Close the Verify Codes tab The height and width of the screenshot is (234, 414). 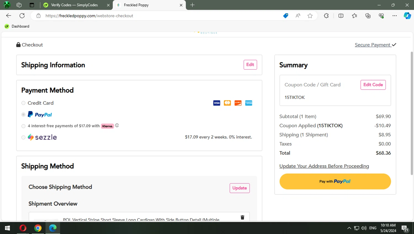click(108, 5)
